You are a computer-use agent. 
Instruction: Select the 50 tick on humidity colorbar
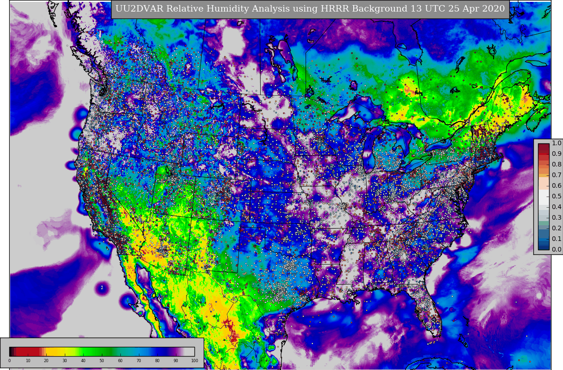(x=102, y=361)
